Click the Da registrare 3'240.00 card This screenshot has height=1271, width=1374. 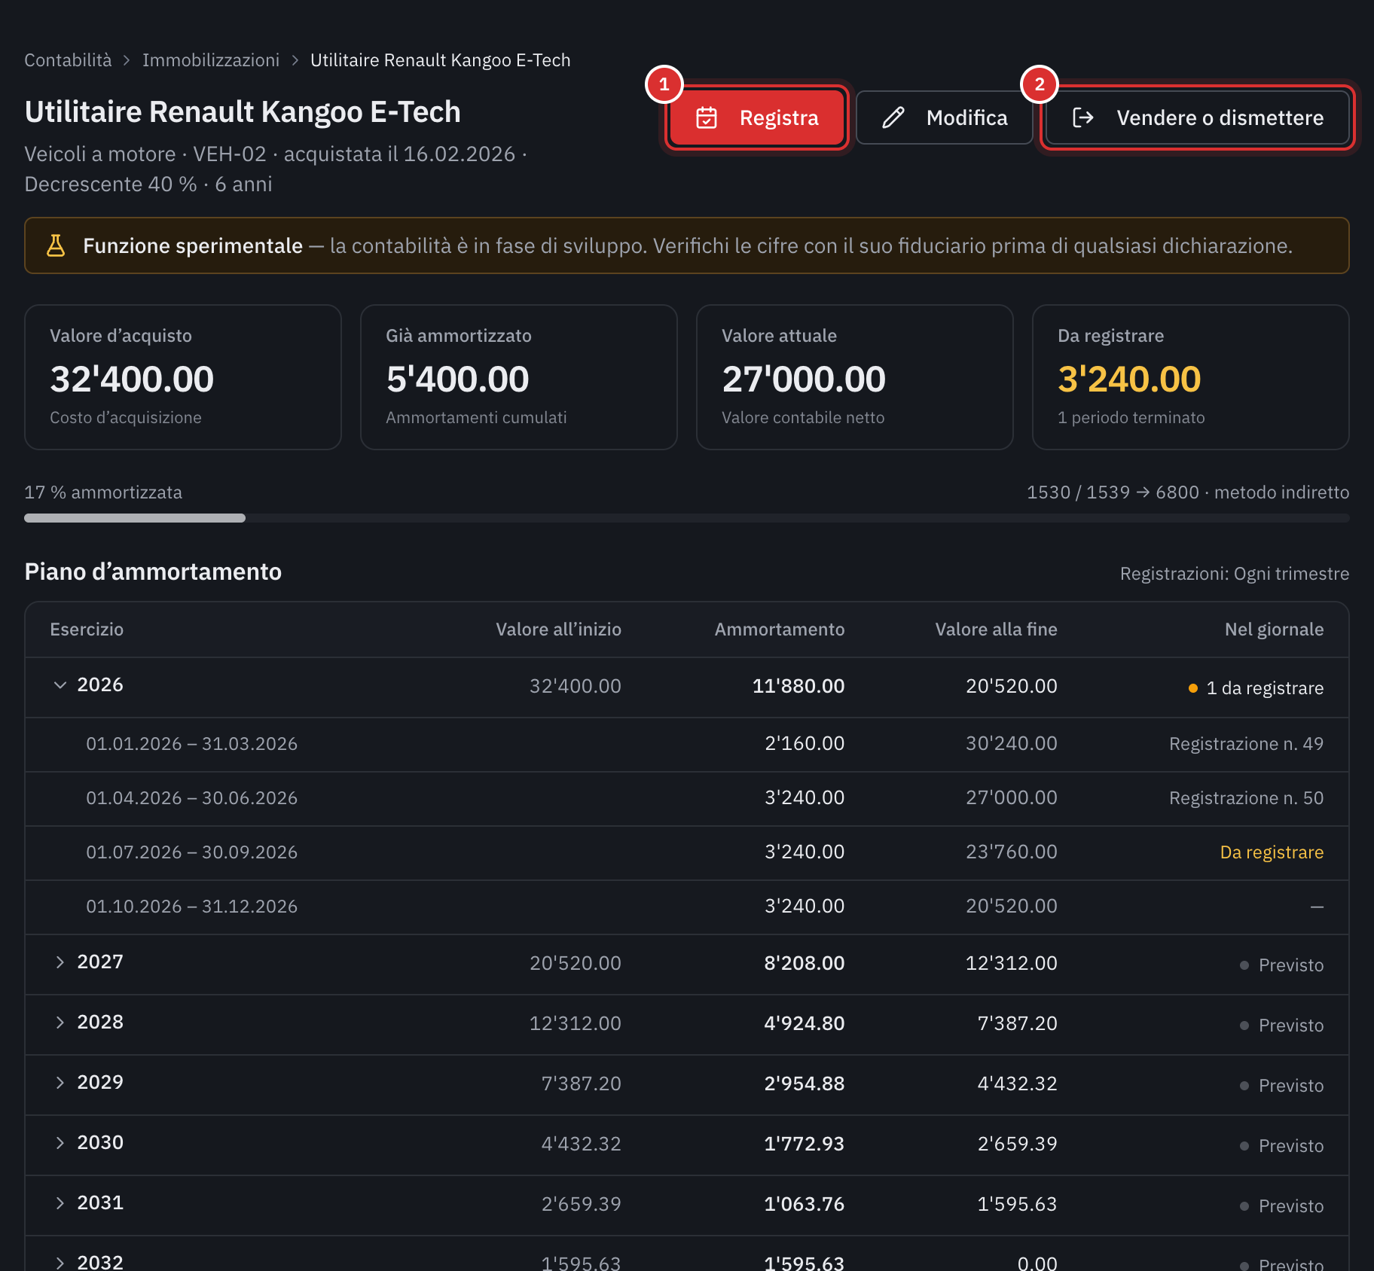1191,377
